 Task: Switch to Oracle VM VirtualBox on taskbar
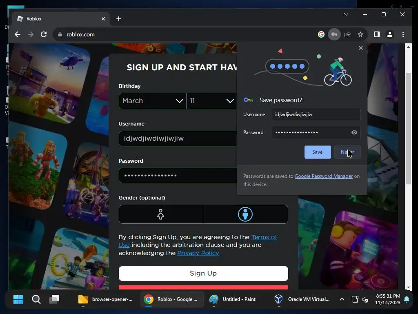[302, 299]
